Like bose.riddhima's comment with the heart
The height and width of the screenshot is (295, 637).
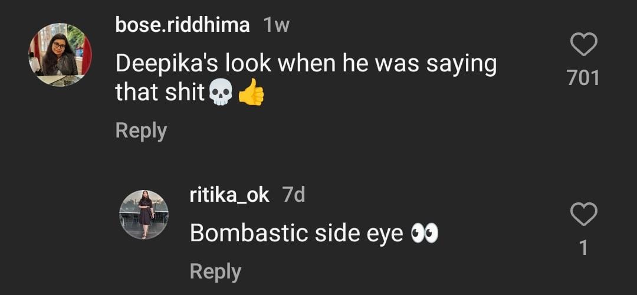point(583,45)
